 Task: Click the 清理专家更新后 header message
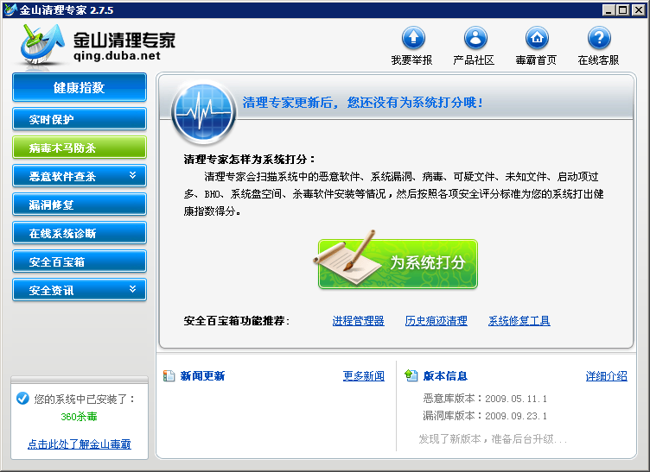click(x=363, y=102)
